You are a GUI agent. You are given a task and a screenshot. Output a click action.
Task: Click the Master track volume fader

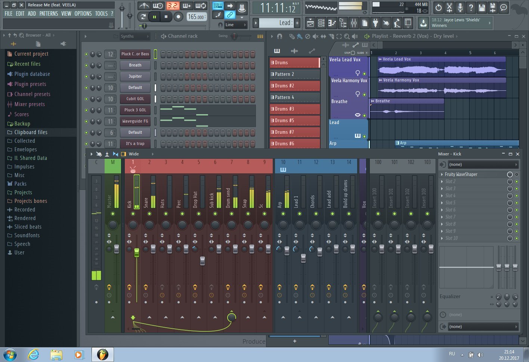117,249
